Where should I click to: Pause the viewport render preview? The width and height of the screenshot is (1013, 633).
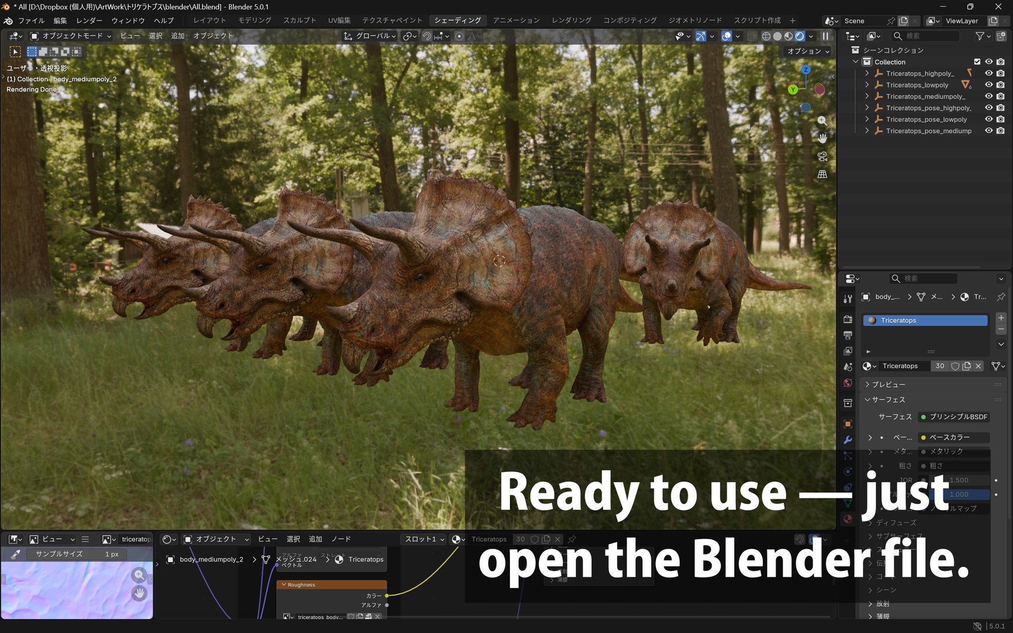click(x=825, y=36)
